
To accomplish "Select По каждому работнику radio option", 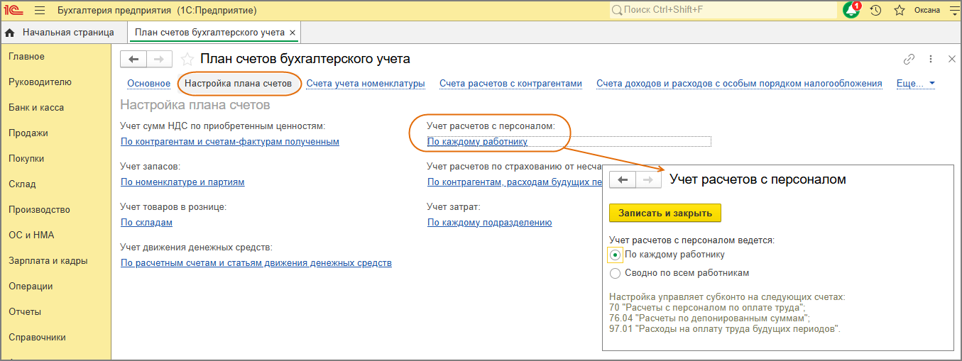I will pos(616,255).
